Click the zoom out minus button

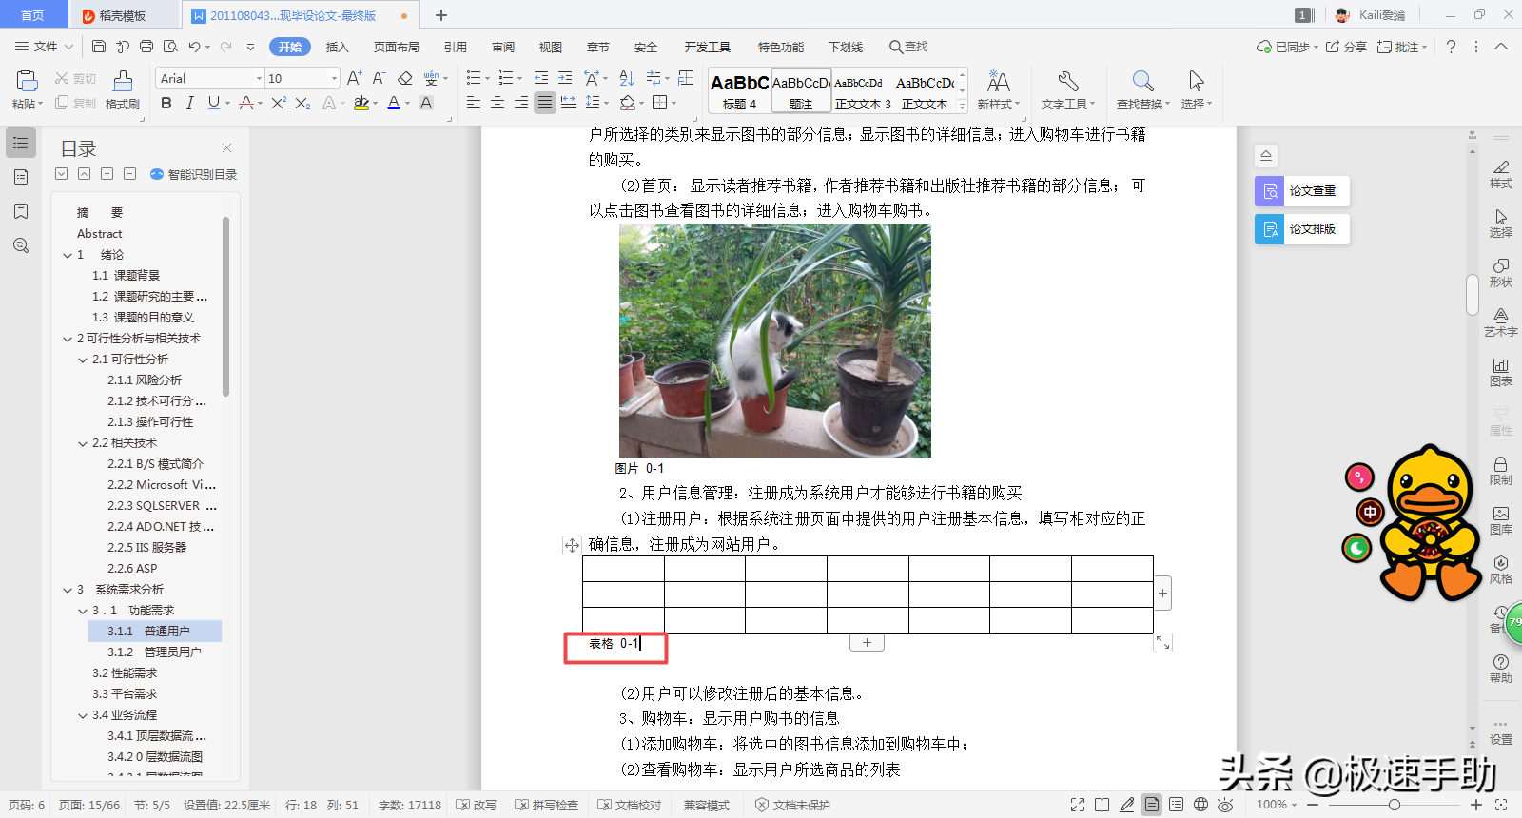point(1313,805)
